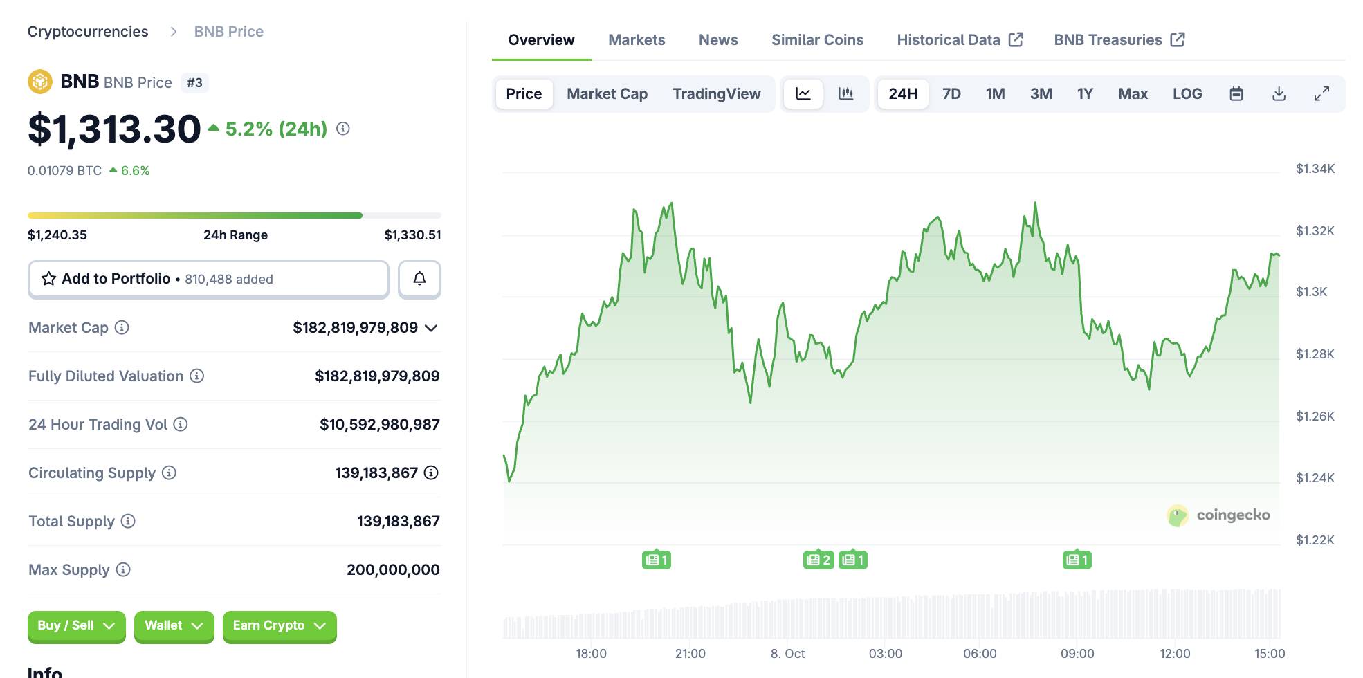Screen dimensions: 1363x678
Task: Click the price alert bell icon
Action: pyautogui.click(x=419, y=279)
